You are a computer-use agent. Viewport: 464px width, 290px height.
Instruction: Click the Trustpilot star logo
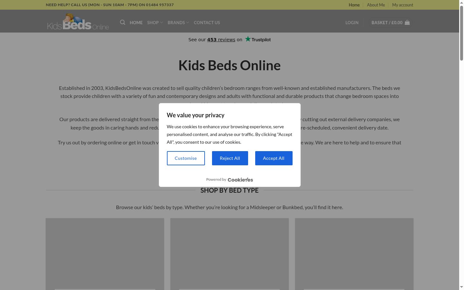pyautogui.click(x=258, y=39)
